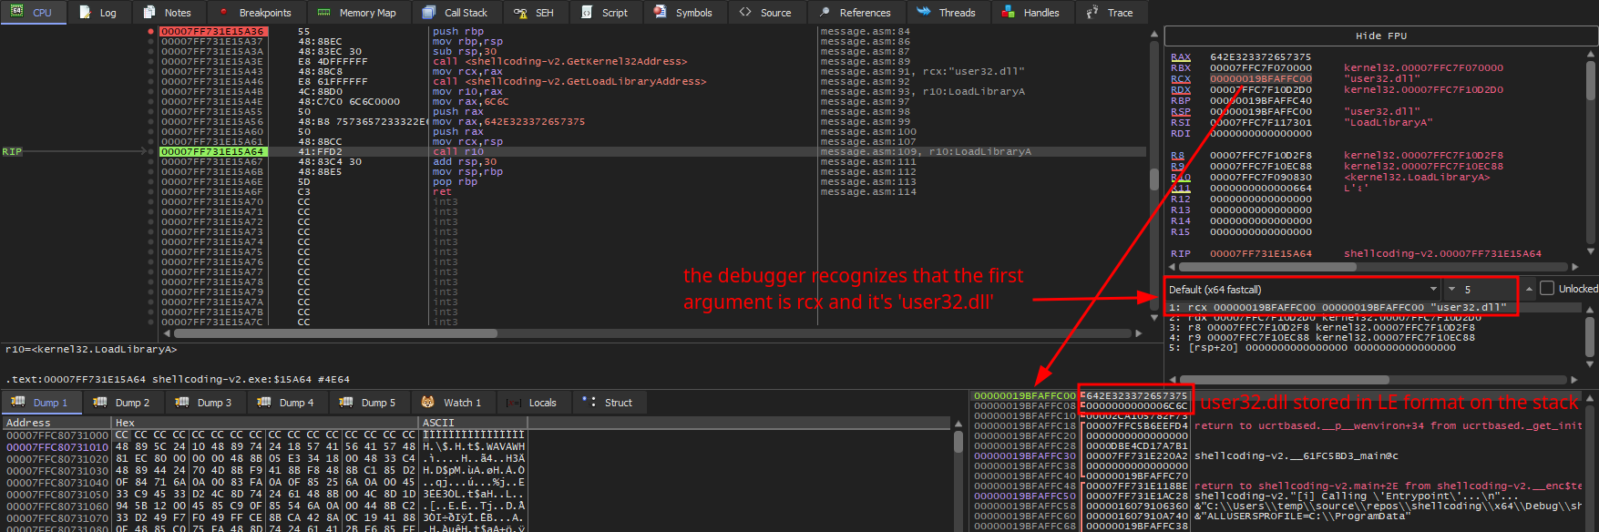Click the Watch 1 tab icon
Image resolution: width=1599 pixels, height=532 pixels.
pyautogui.click(x=427, y=403)
